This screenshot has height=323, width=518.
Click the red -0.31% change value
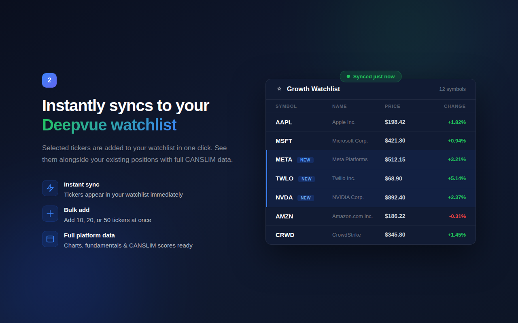point(457,216)
